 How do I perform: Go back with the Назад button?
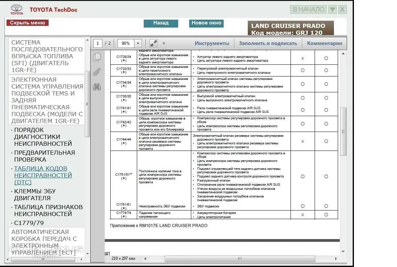(x=161, y=23)
